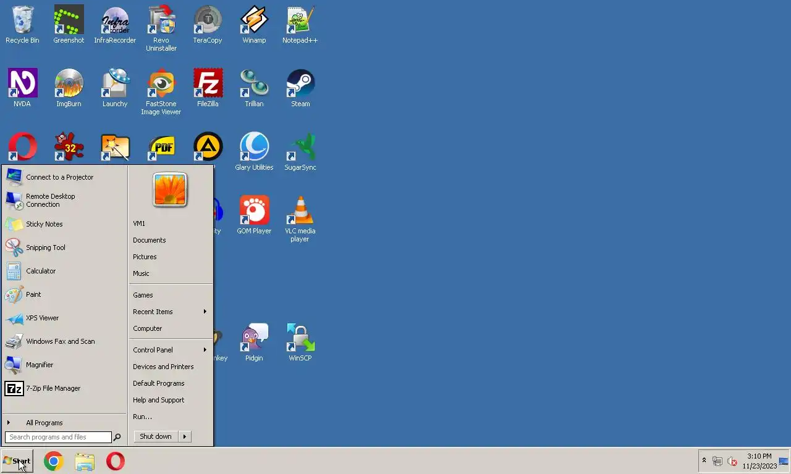Click the muted volume tray icon
Image resolution: width=791 pixels, height=474 pixels.
tap(732, 461)
